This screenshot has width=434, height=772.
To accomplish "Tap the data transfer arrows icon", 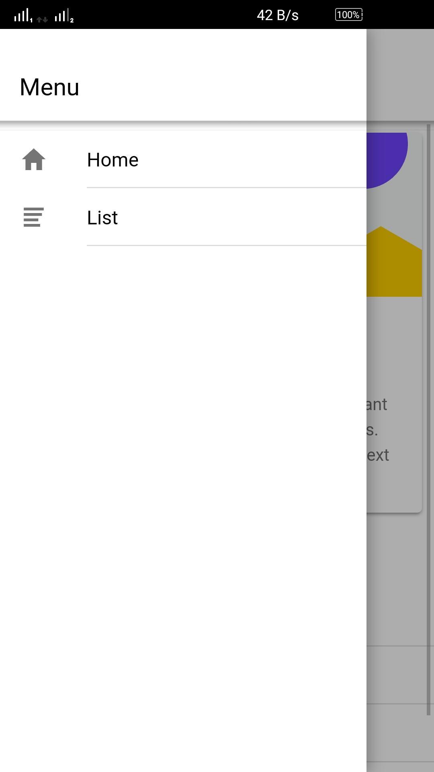I will click(x=42, y=19).
